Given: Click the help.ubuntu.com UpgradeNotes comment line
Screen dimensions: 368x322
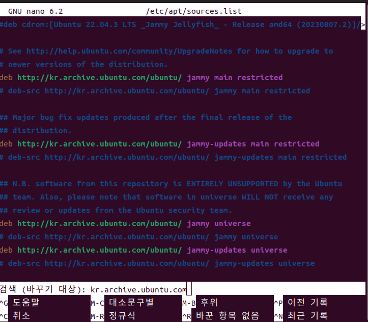Looking at the screenshot, I should [166, 51].
